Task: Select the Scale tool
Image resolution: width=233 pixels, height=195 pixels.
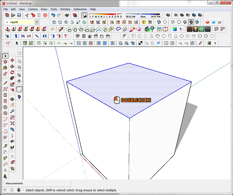Action: coord(12,84)
